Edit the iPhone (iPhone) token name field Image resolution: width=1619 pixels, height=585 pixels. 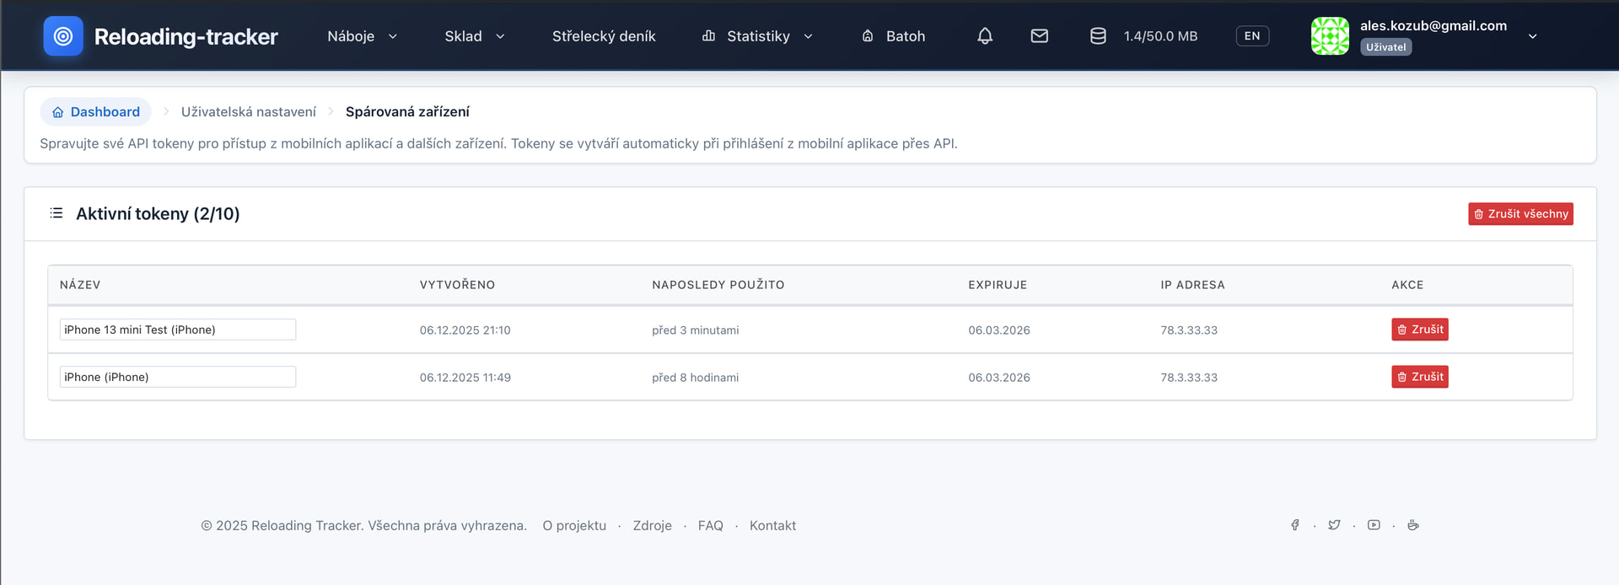(178, 377)
